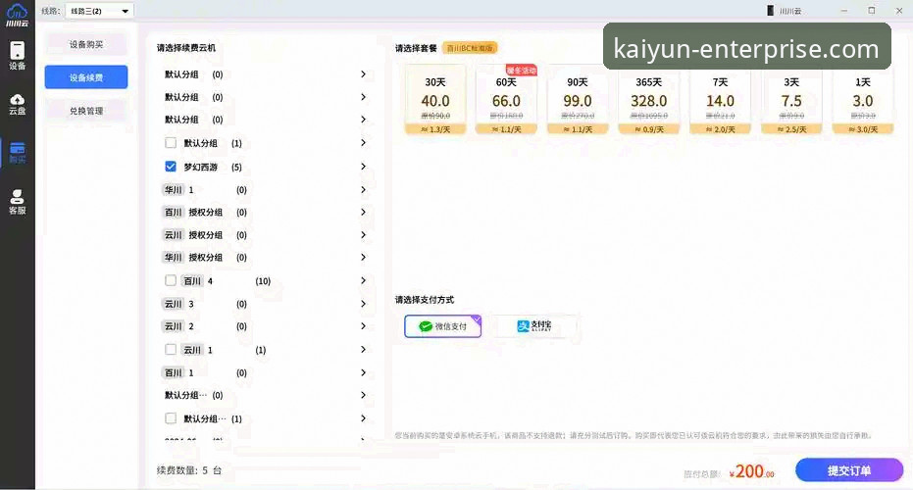Check the 默认分组 (1) box above 梦幻西游

click(171, 142)
